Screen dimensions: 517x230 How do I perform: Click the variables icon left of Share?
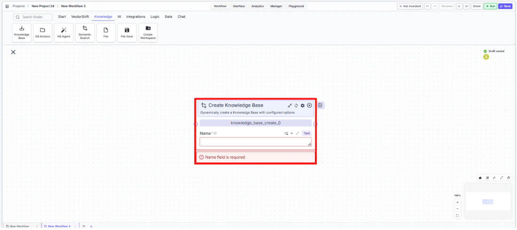tap(467, 6)
